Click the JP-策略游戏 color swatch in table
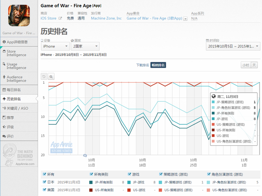262x196 pixels. (x=160, y=183)
